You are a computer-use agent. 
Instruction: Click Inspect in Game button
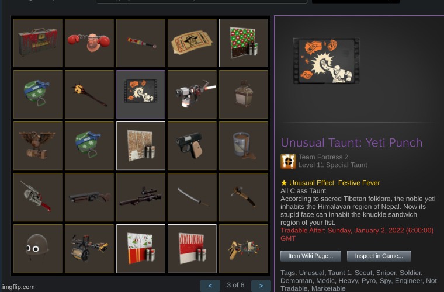[x=379, y=256]
